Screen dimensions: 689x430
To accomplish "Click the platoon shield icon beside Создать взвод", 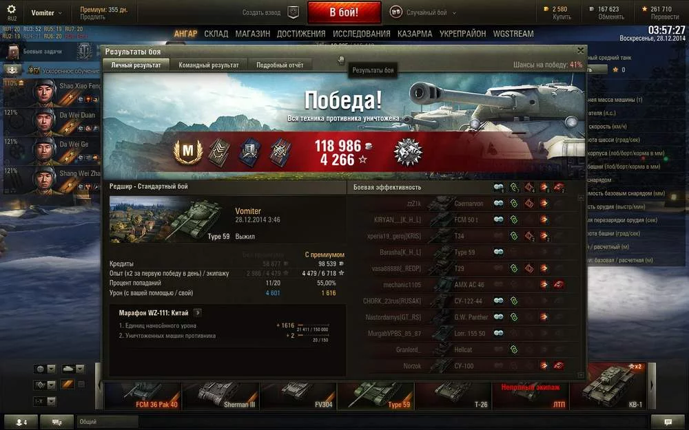I will [293, 12].
